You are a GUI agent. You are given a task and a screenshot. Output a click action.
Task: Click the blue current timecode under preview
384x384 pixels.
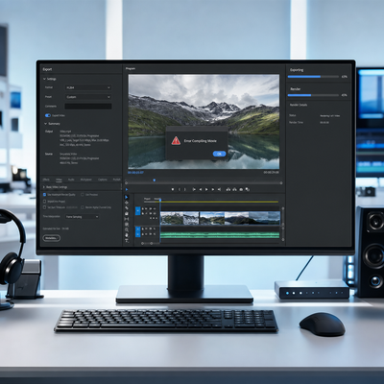pos(135,173)
